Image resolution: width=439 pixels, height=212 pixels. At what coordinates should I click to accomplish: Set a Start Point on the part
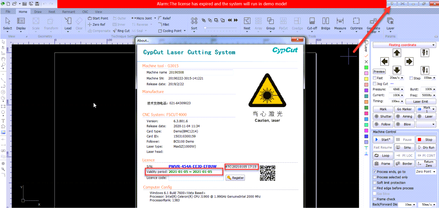tap(98, 18)
